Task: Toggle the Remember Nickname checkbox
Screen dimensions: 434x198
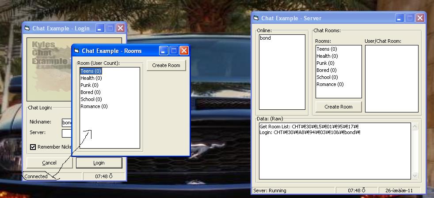Action: [33, 147]
